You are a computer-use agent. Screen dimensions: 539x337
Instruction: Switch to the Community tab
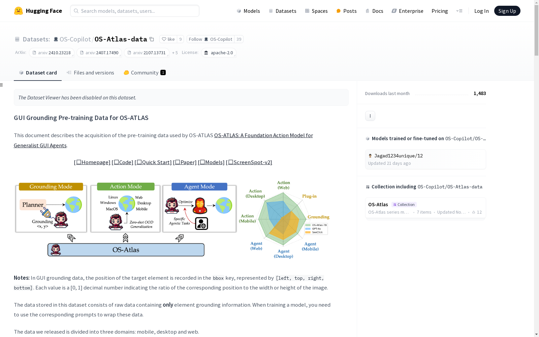pyautogui.click(x=145, y=73)
